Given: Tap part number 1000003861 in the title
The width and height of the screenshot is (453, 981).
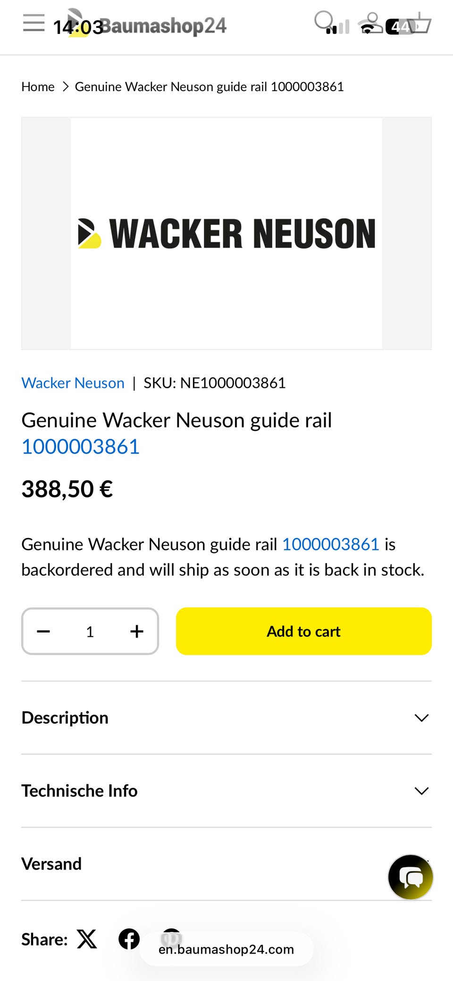Looking at the screenshot, I should [81, 447].
